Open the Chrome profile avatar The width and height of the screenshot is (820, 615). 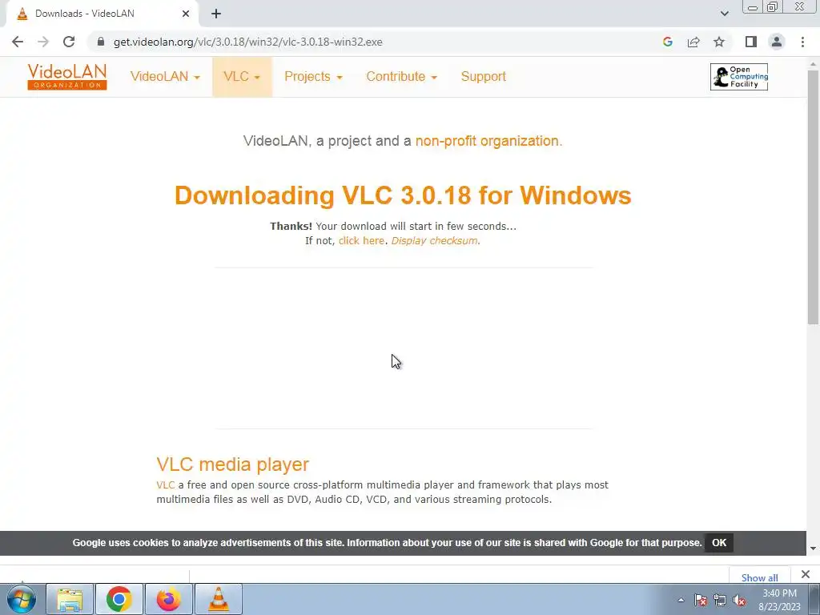click(x=777, y=42)
